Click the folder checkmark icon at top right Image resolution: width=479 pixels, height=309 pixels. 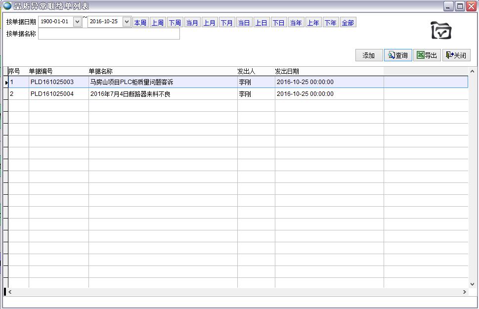pos(440,31)
